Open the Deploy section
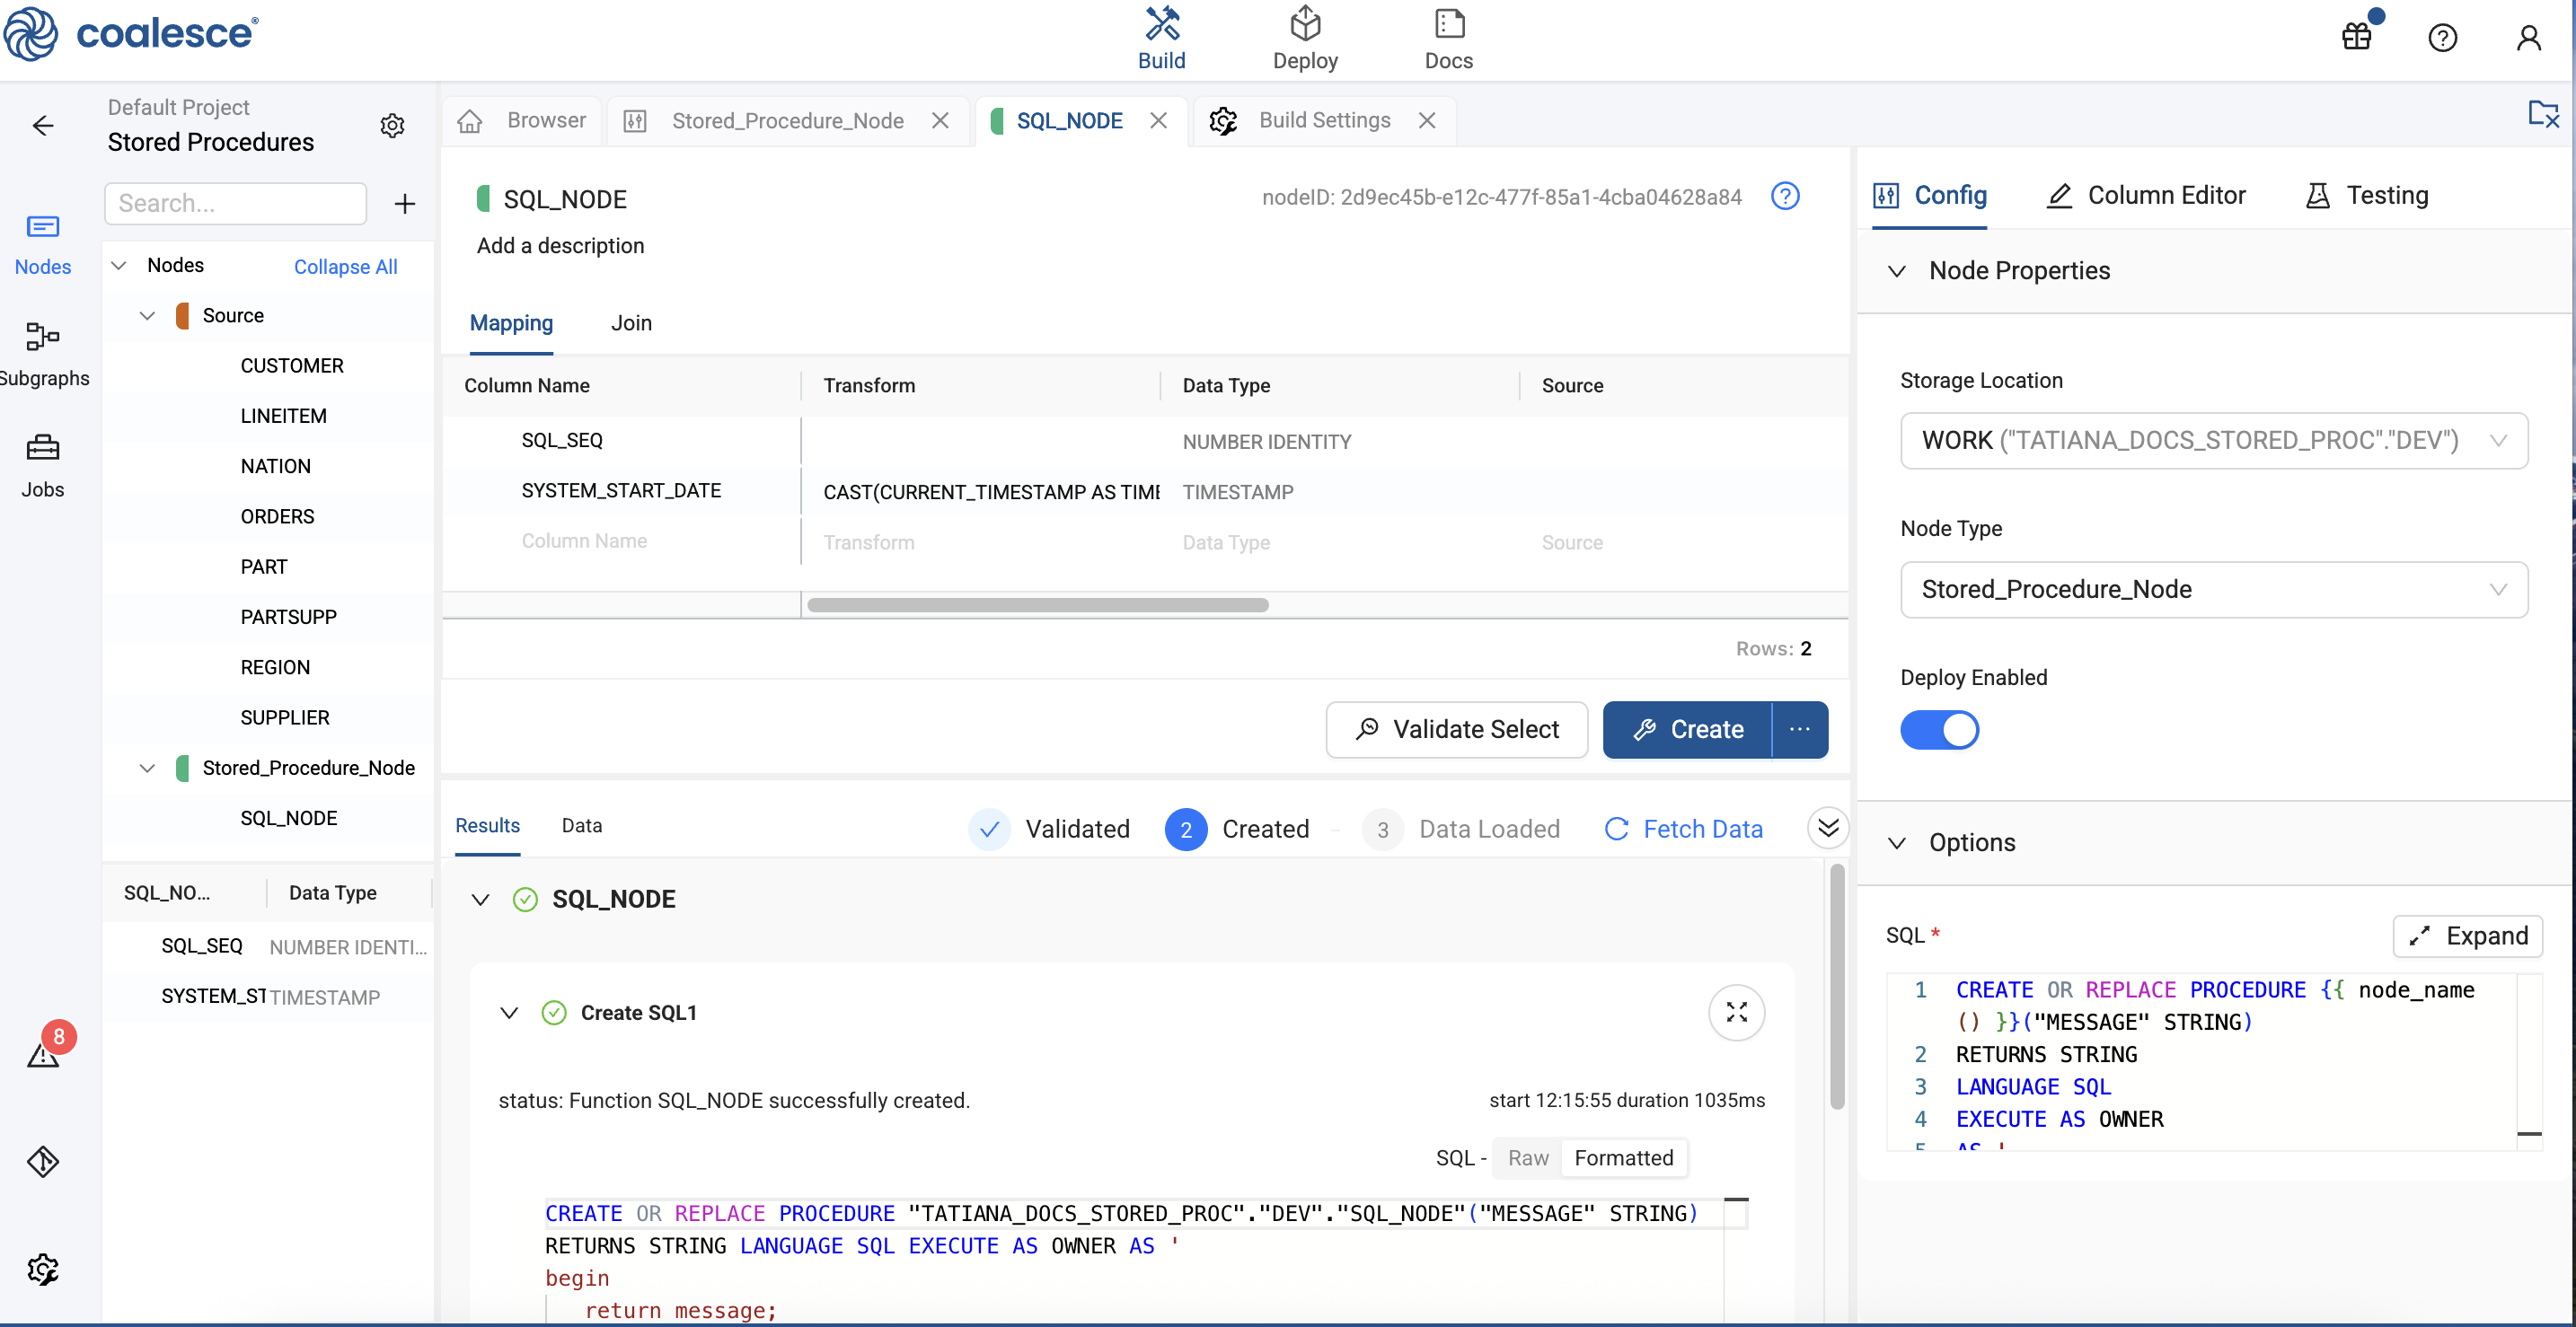2576x1327 pixels. click(x=1304, y=40)
